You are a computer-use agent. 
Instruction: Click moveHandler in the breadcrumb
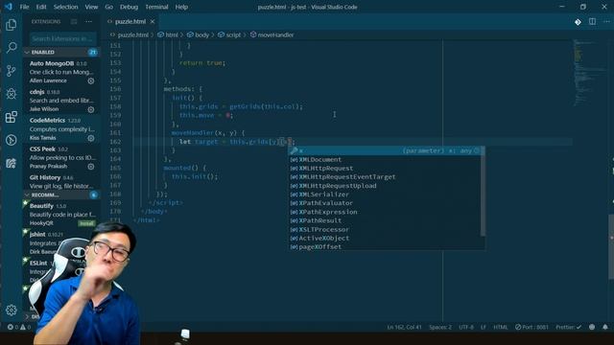pos(275,34)
